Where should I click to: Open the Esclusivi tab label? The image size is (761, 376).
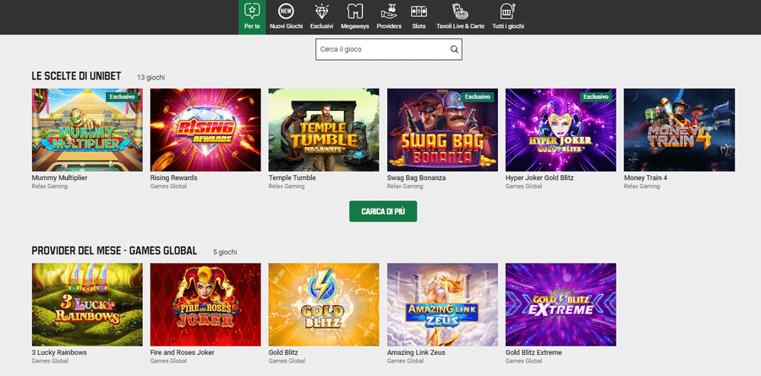[322, 26]
